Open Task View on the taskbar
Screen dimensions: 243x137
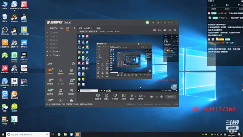[x=53, y=134]
